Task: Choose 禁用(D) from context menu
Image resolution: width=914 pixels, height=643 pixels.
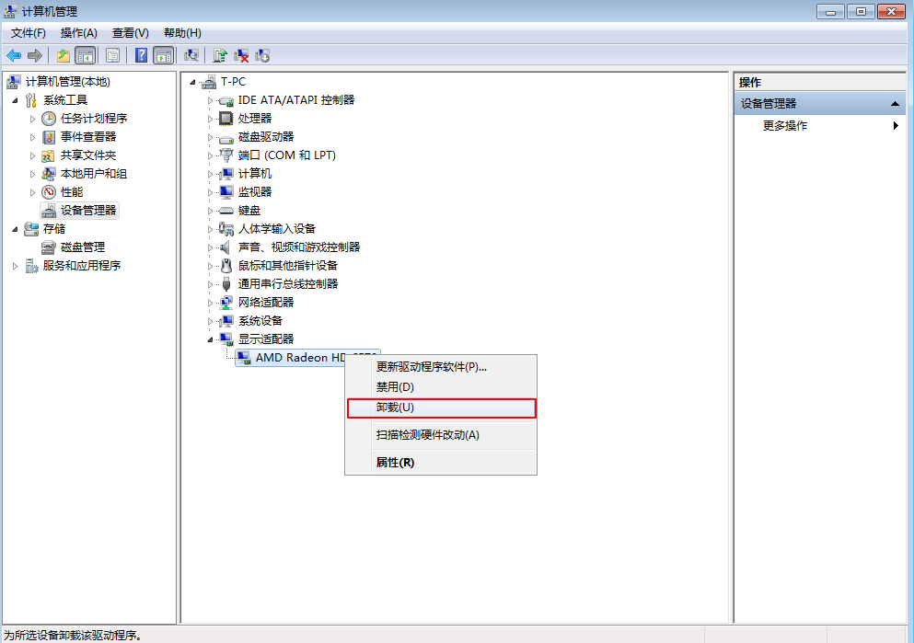Action: coord(441,387)
